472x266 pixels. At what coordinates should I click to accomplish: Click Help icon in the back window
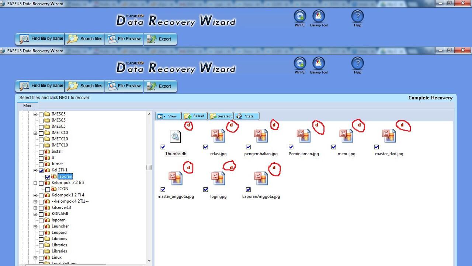point(357,19)
